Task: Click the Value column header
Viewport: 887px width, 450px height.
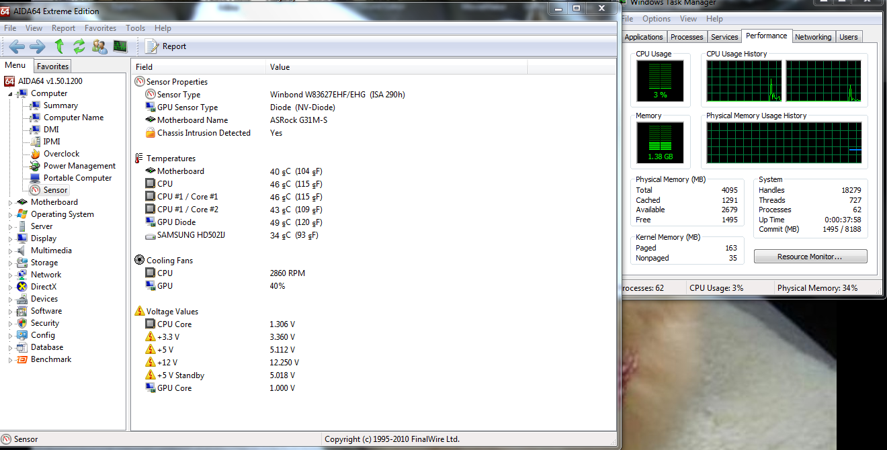Action: pos(396,66)
